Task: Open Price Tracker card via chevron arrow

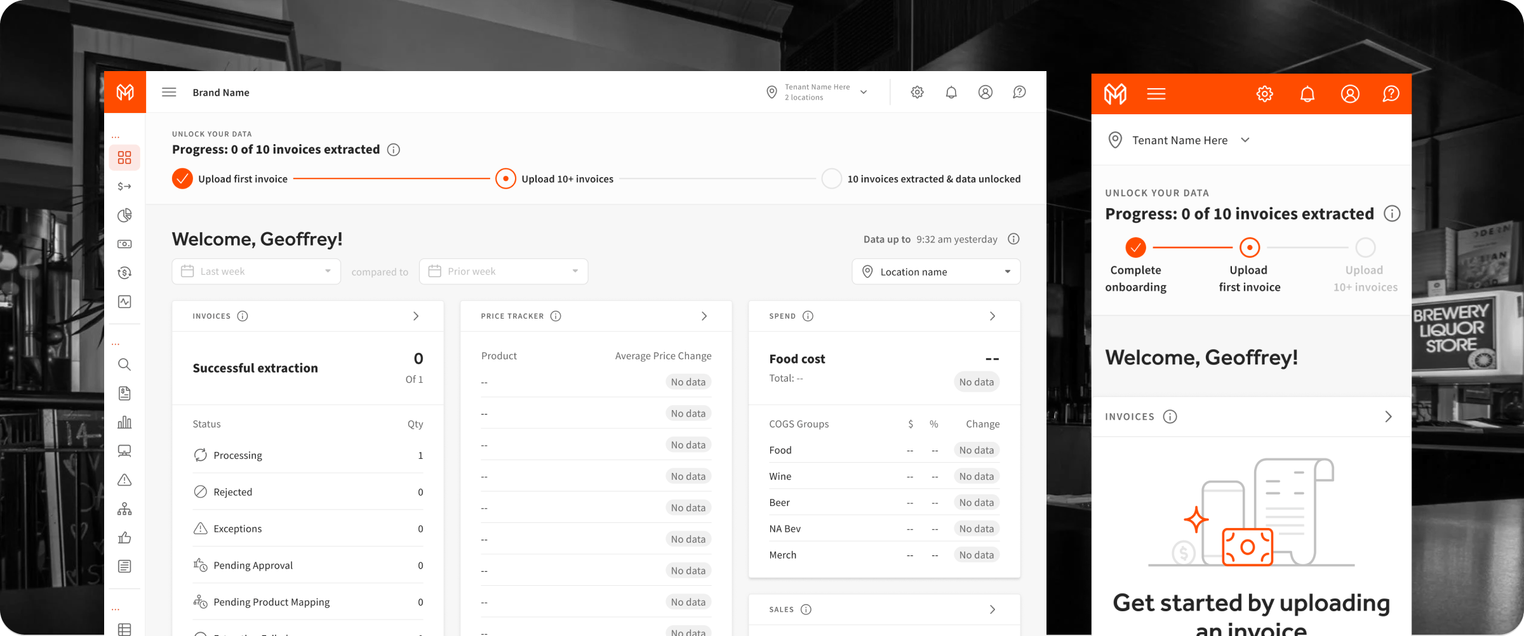Action: (704, 316)
